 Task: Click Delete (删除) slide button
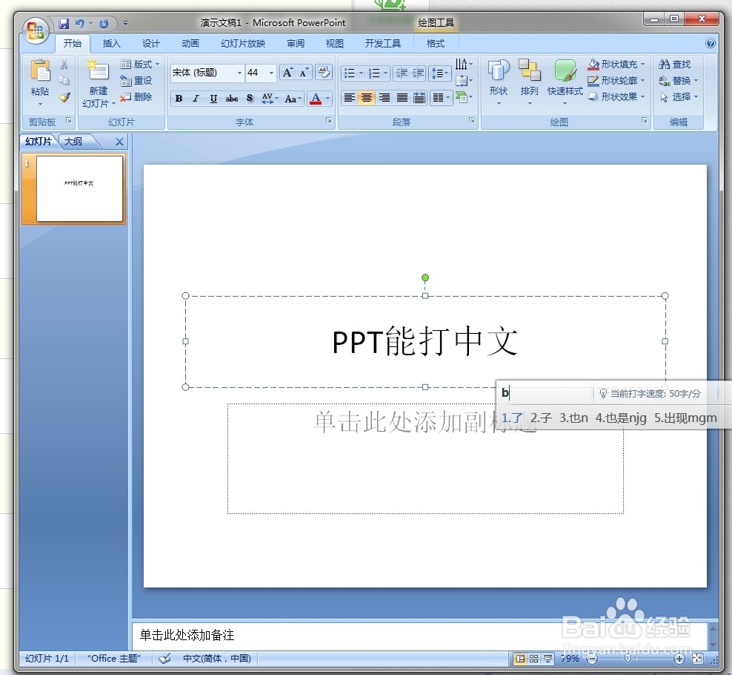pos(136,96)
